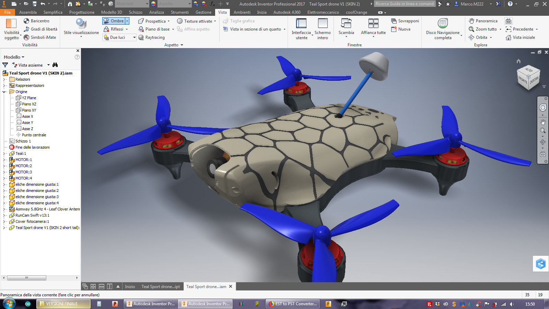
Task: Show Gradi di libertà degrees of freedom
Action: coord(40,29)
